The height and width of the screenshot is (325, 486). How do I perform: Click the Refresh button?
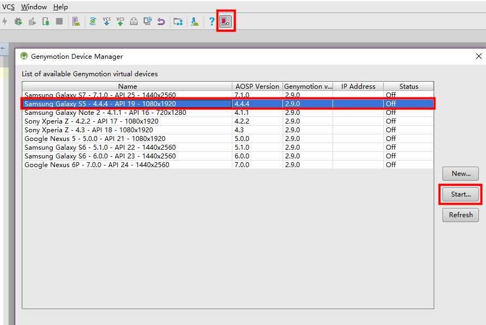460,214
